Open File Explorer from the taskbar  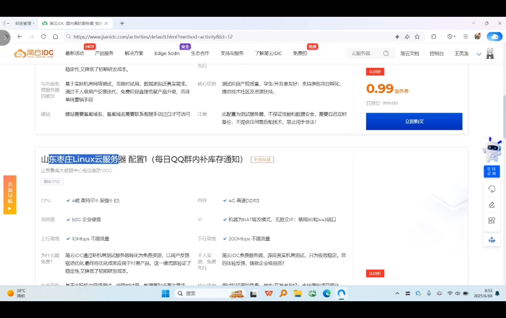298,293
